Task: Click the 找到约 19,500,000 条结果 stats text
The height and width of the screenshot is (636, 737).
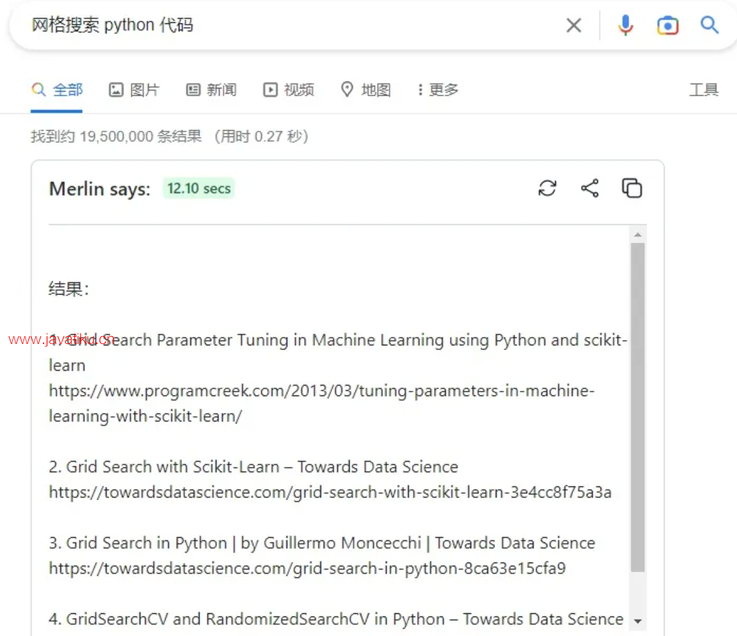Action: [x=116, y=137]
